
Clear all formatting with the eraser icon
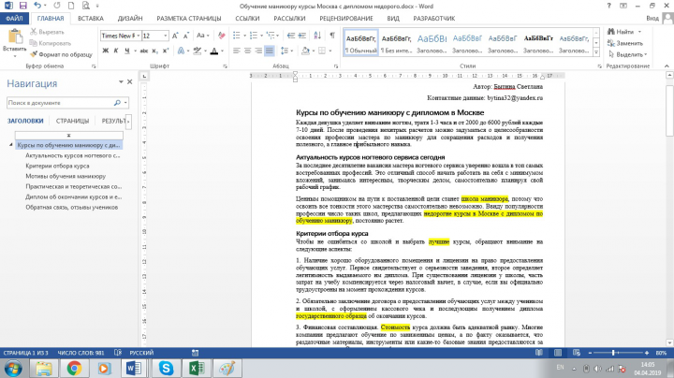tap(221, 36)
